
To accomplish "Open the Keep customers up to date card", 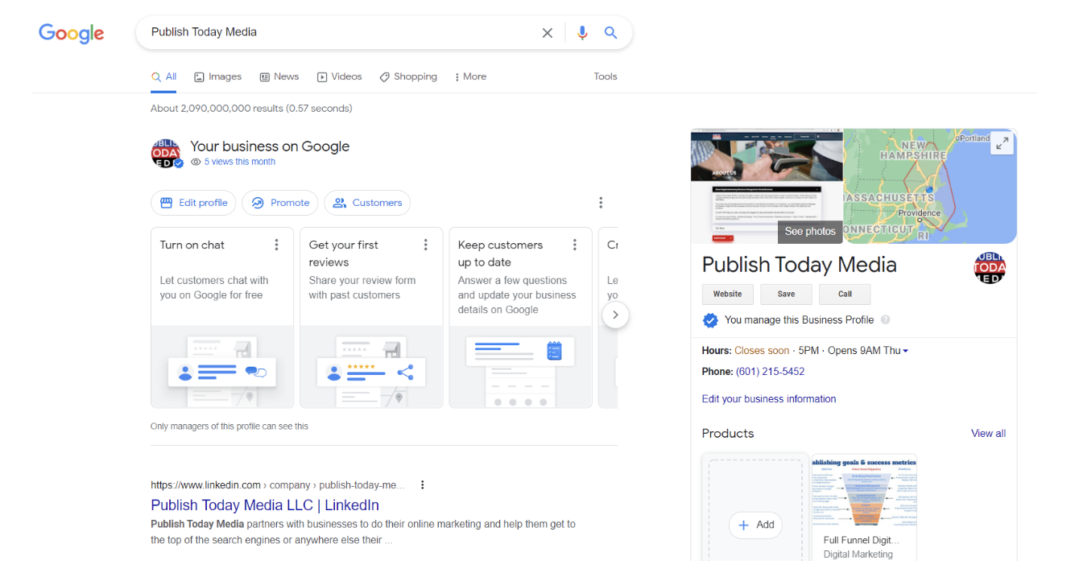I will pos(520,318).
